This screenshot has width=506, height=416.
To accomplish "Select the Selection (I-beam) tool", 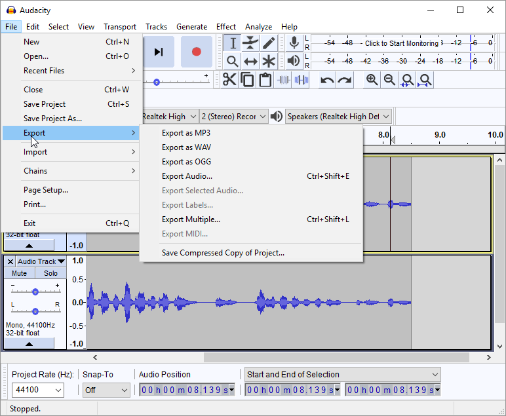I will (x=233, y=44).
